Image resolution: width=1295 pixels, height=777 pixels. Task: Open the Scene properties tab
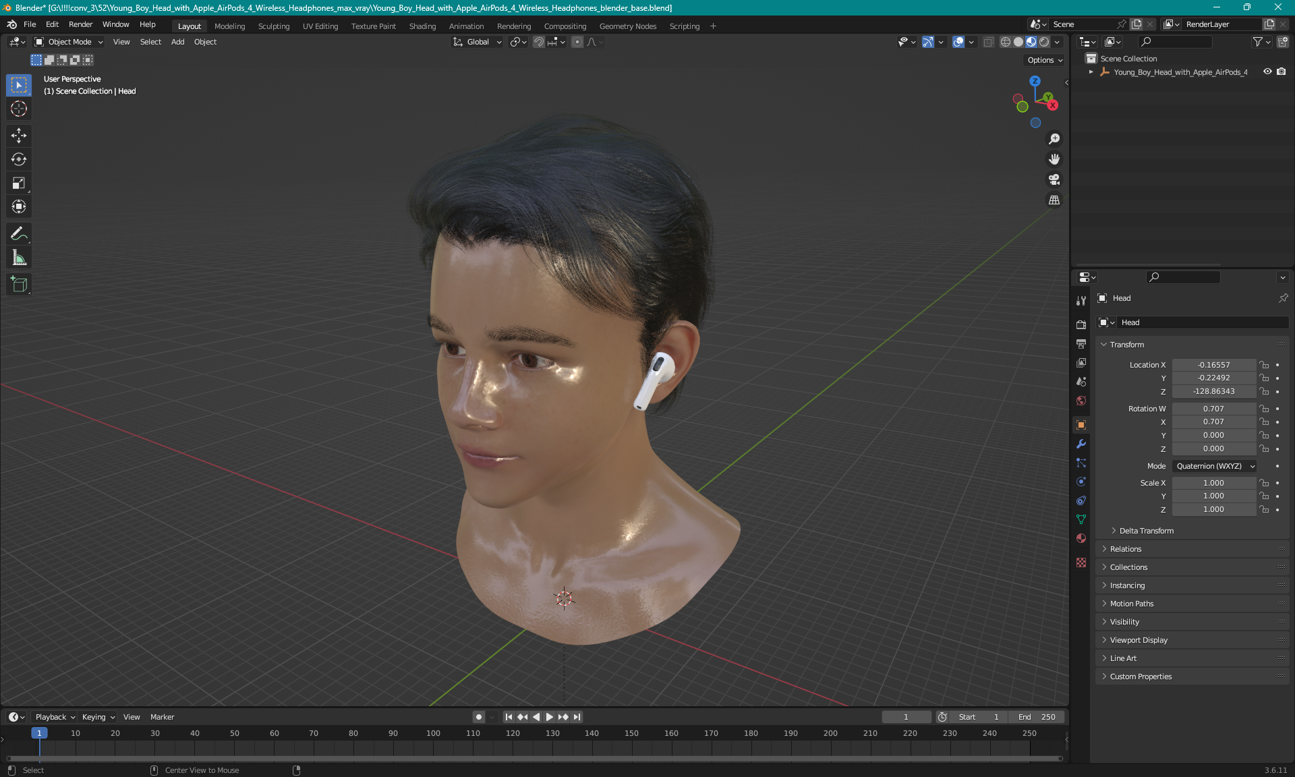click(x=1081, y=381)
